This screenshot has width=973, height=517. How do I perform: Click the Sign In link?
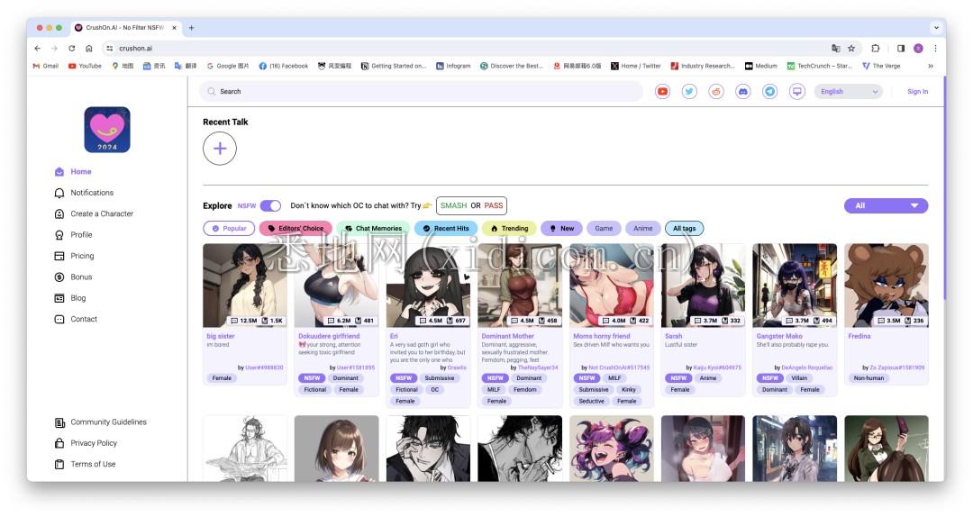[x=917, y=91]
